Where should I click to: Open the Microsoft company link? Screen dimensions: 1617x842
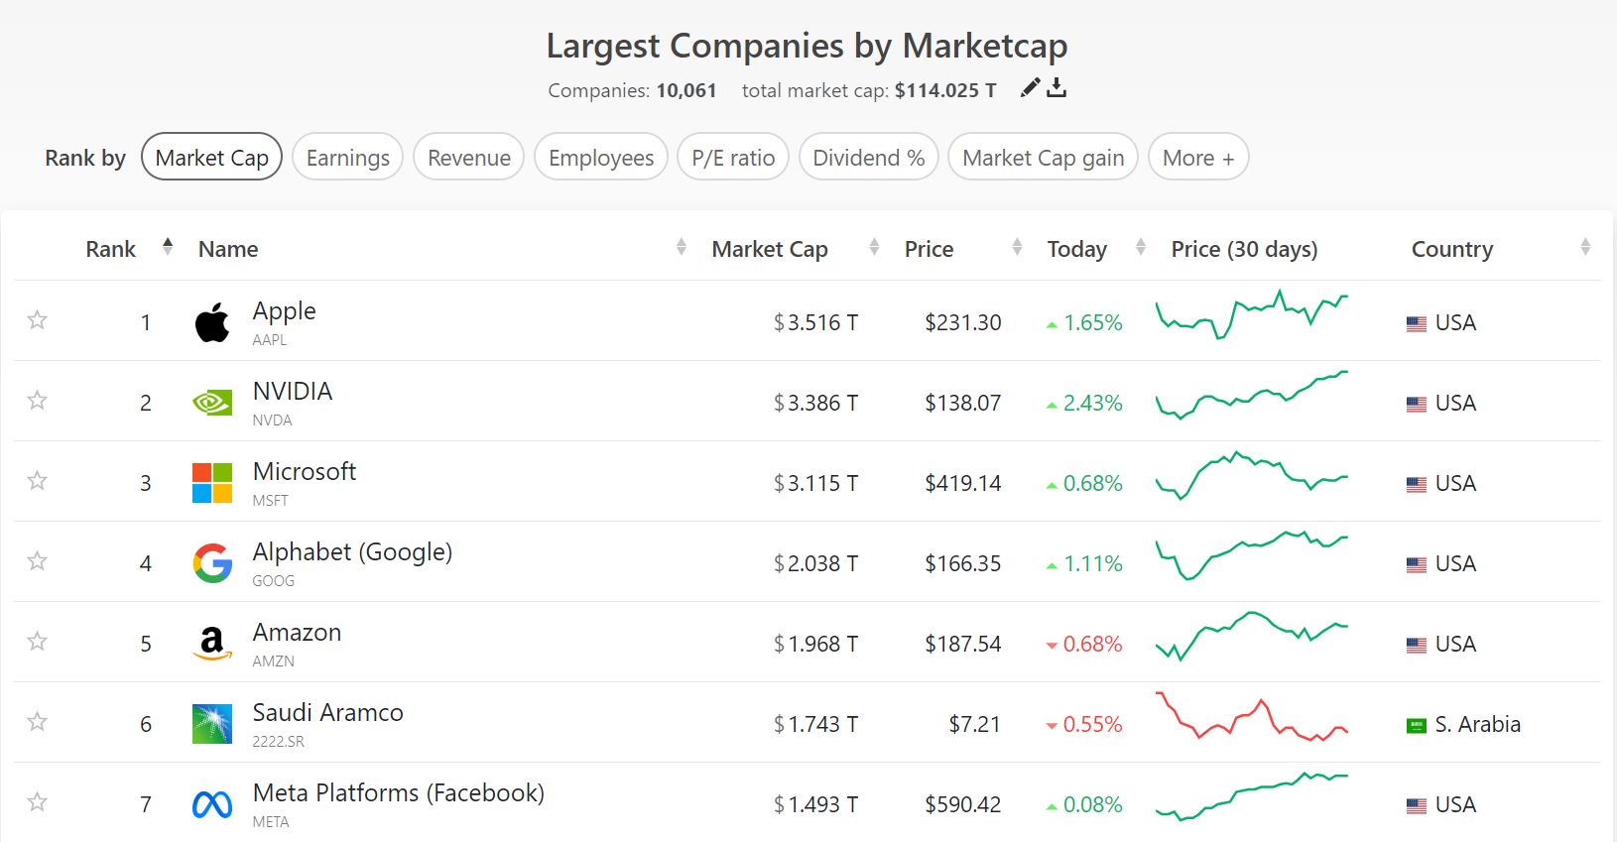point(305,471)
